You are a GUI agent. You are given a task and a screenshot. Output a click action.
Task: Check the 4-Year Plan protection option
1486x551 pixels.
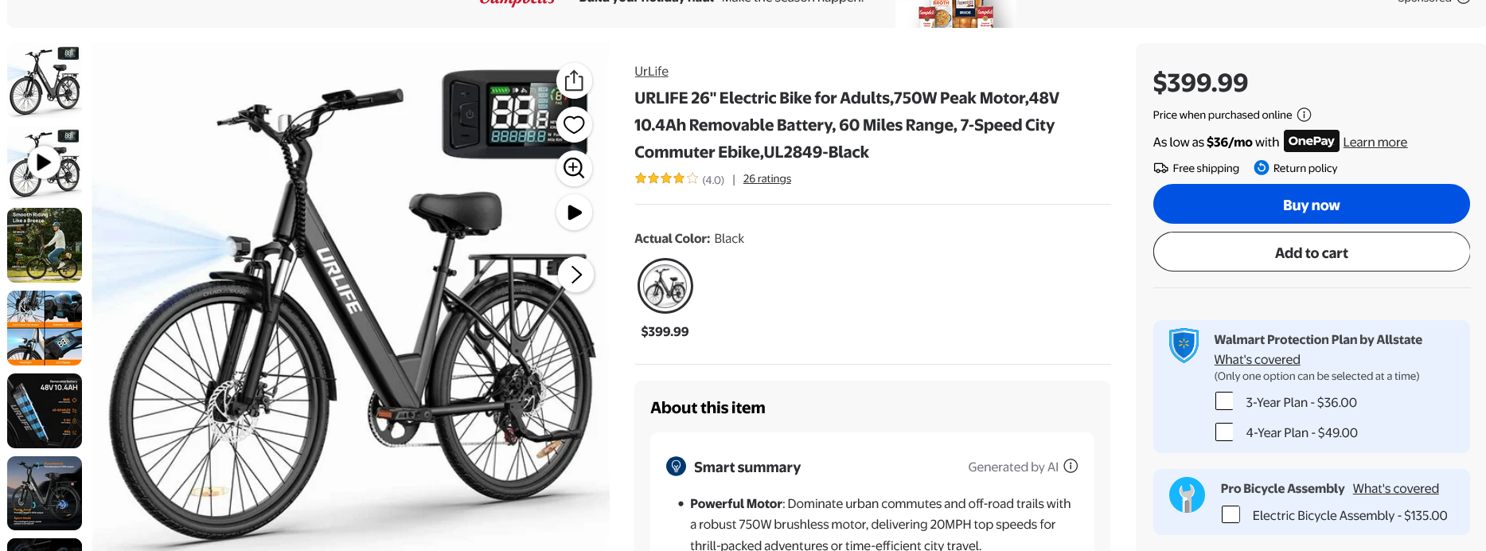[x=1224, y=432]
